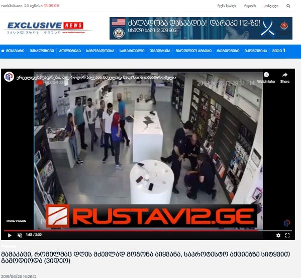Click the channel watermark at video corner
Screen dimensions: 301x278
click(286, 223)
